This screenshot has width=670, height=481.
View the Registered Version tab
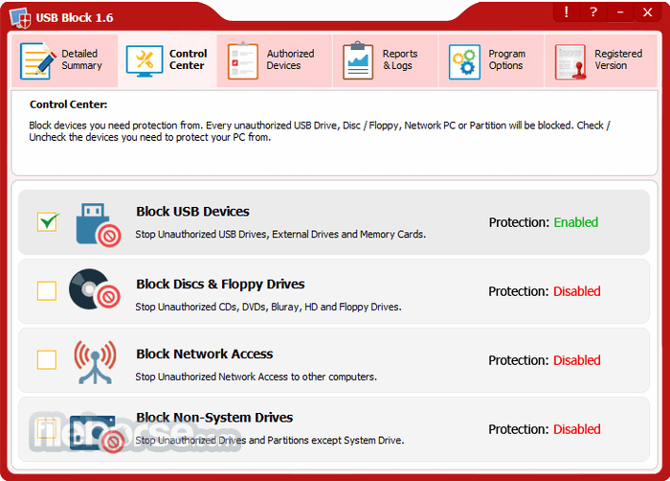(x=601, y=60)
